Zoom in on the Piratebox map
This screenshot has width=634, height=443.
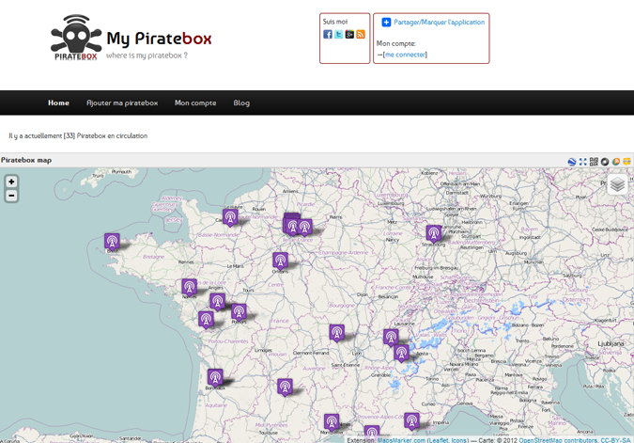pyautogui.click(x=11, y=182)
